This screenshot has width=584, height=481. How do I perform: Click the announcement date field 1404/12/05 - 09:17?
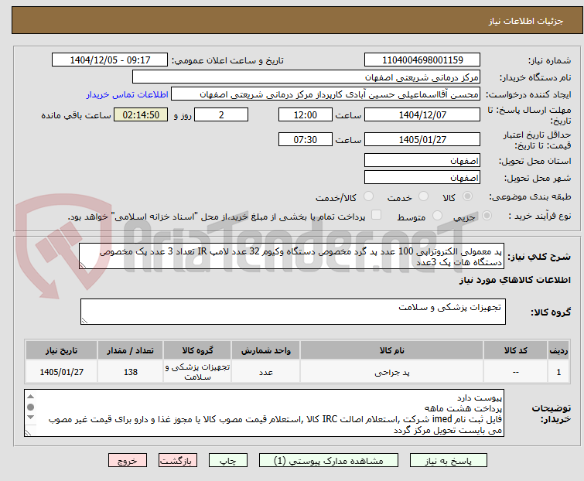tap(110, 60)
